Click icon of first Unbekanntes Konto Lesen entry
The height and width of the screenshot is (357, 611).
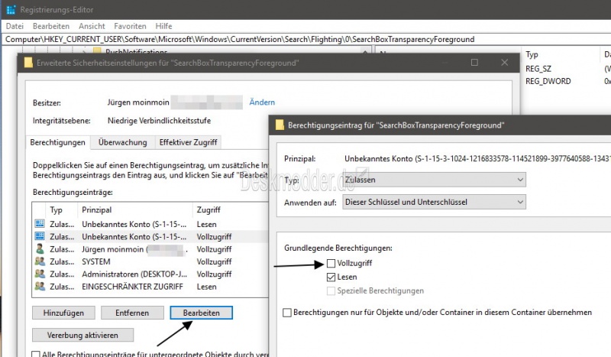tap(40, 223)
